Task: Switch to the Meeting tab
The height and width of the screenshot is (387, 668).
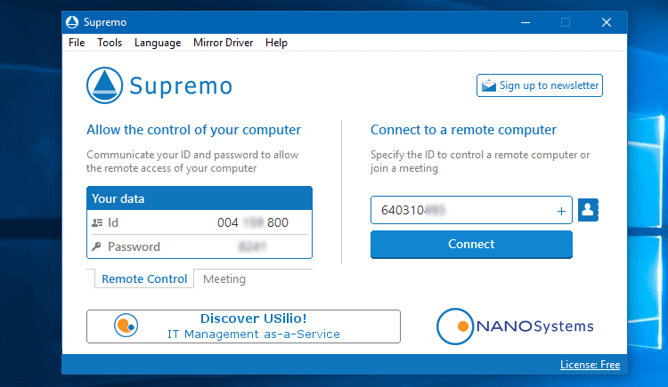Action: tap(224, 278)
